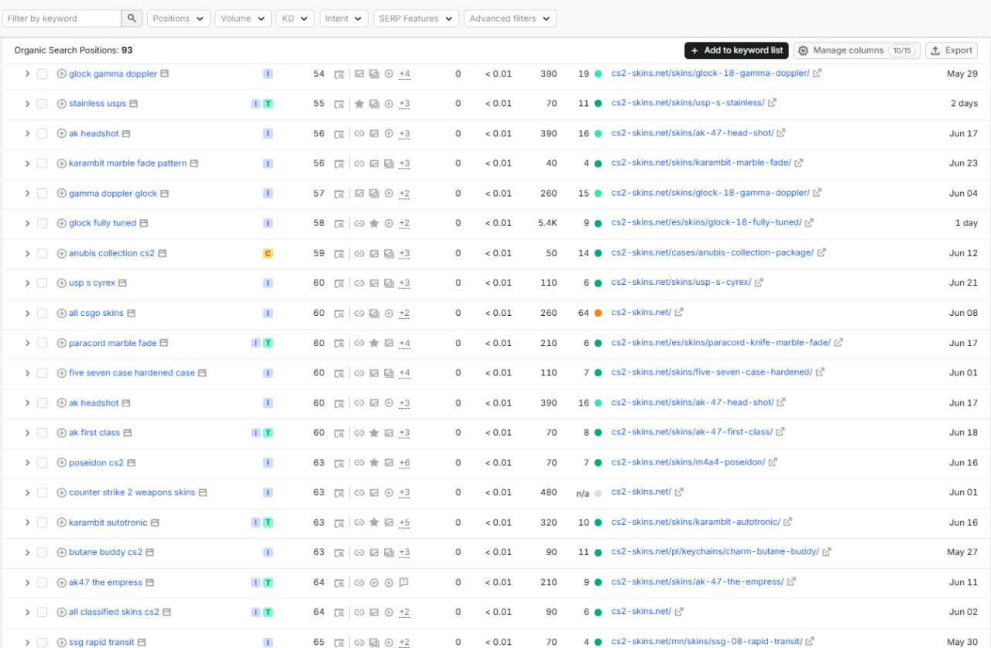Click the Export button
The height and width of the screenshot is (648, 991).
tap(952, 50)
